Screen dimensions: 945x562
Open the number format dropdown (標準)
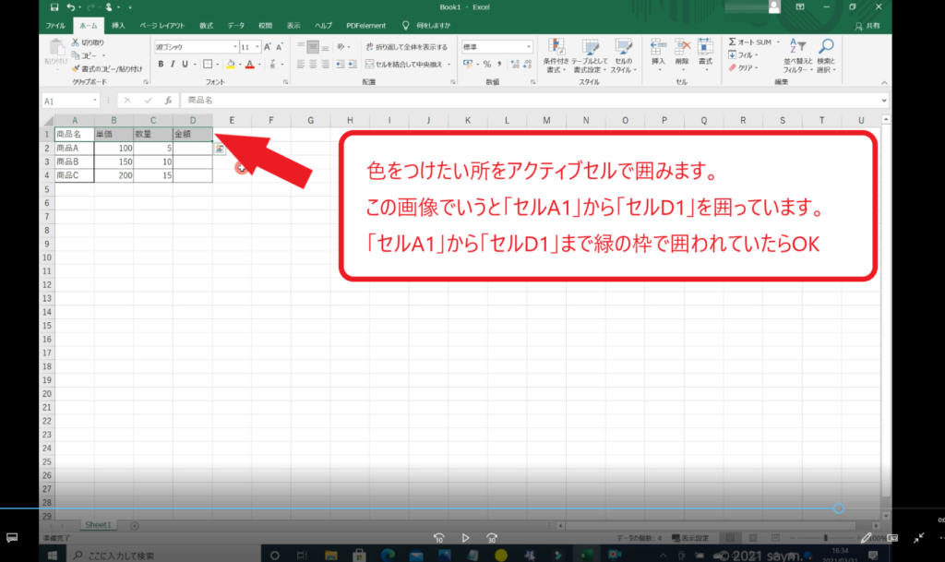[x=528, y=47]
